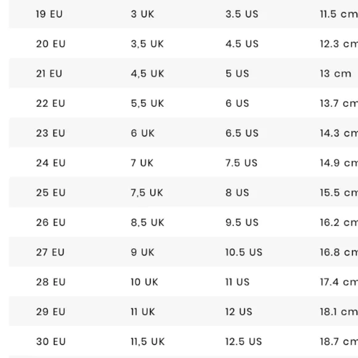This screenshot has height=358, width=358.
Task: Select the 30 EU row label
Action: tap(51, 342)
